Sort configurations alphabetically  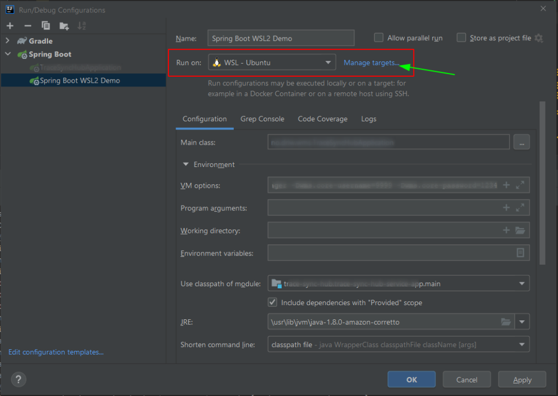[82, 26]
